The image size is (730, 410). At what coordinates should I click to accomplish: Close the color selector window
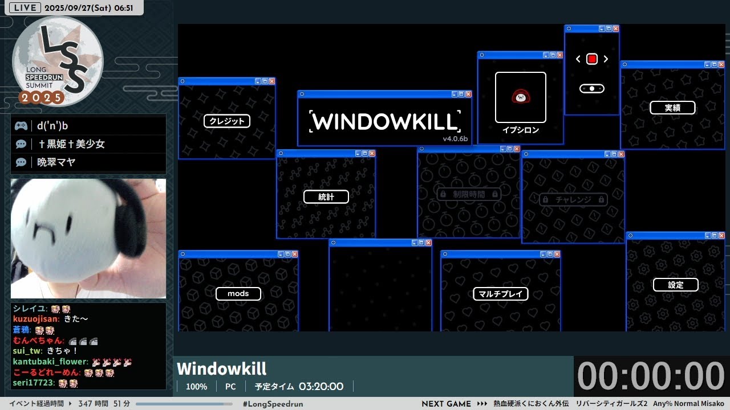pos(615,28)
